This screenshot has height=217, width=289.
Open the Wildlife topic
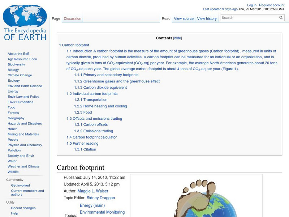(x=13, y=171)
